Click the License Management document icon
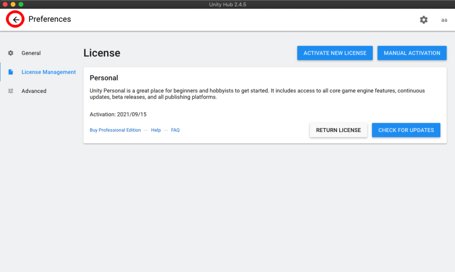 pos(11,72)
